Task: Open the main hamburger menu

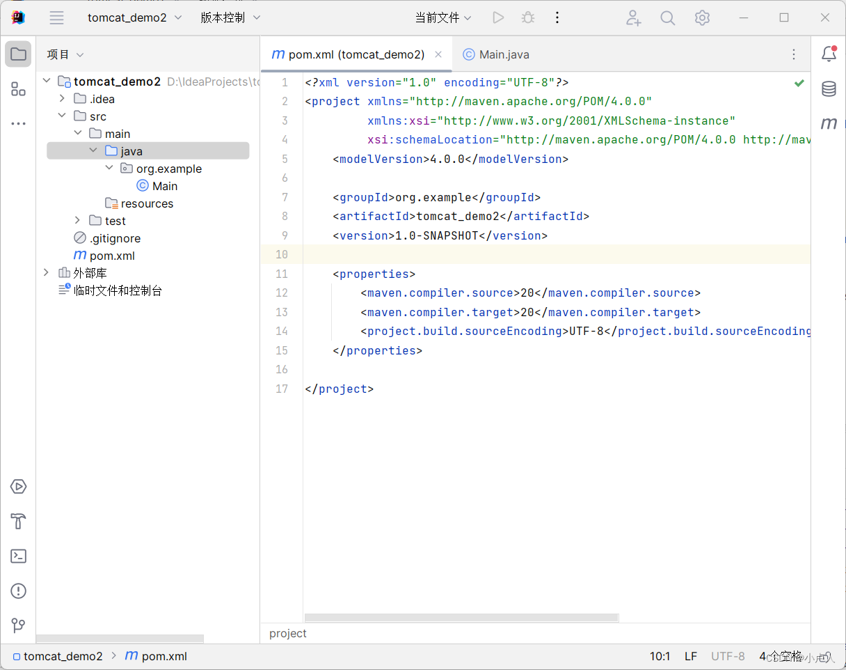Action: point(56,17)
